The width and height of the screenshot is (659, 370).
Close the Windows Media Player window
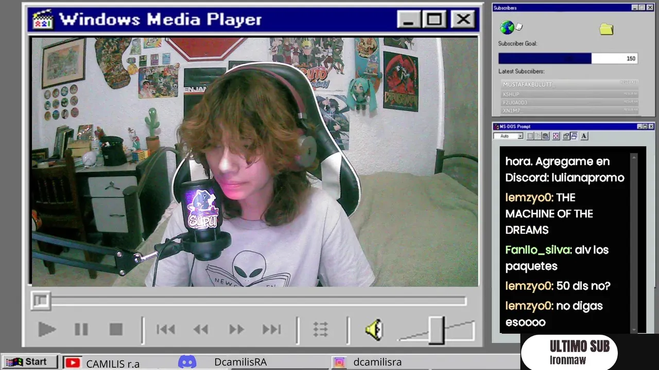(x=463, y=20)
